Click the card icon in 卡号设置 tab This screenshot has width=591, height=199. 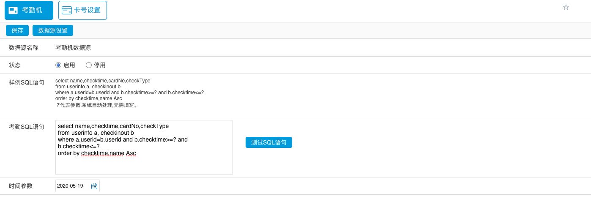click(x=67, y=10)
